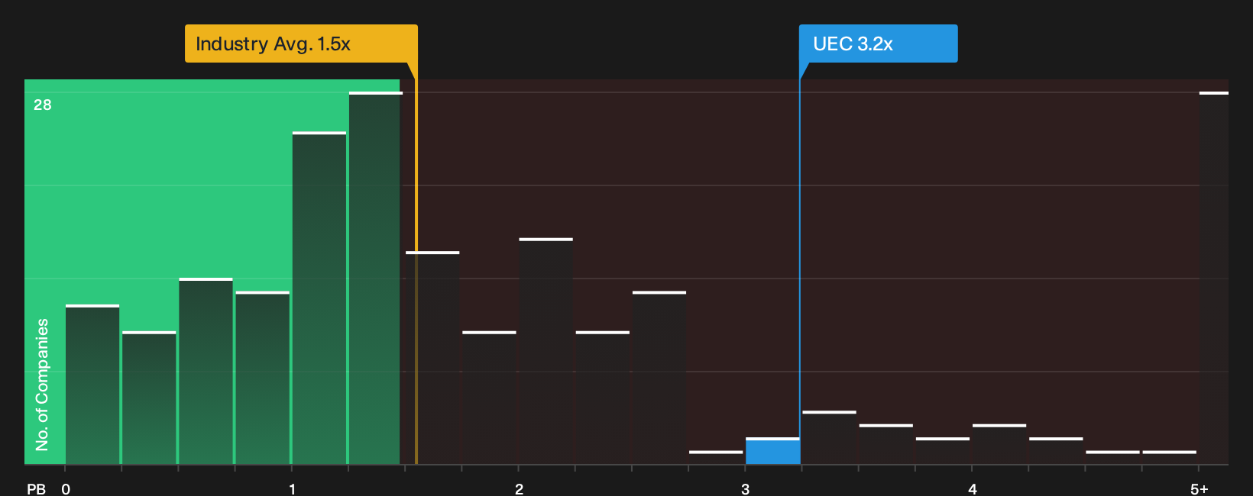1253x496 pixels.
Task: Click the tallest green bar reaching 28
Action: pyautogui.click(x=374, y=279)
